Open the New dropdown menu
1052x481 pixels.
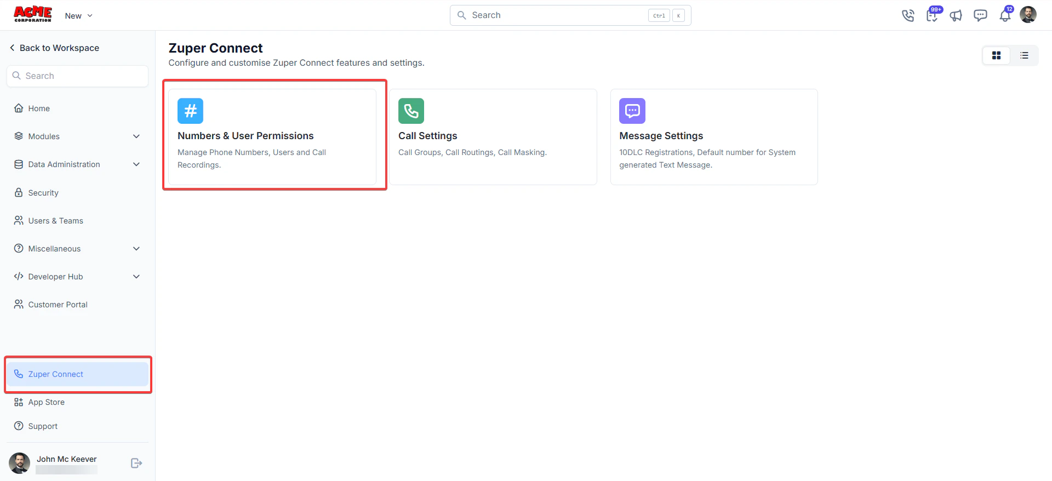(x=79, y=16)
